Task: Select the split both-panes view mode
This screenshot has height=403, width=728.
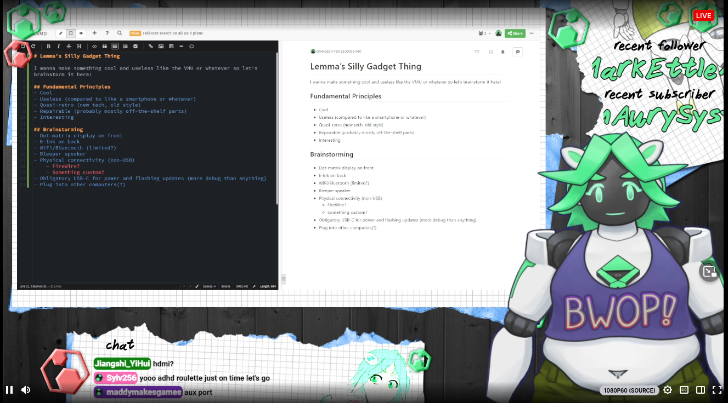Action: coord(71,33)
